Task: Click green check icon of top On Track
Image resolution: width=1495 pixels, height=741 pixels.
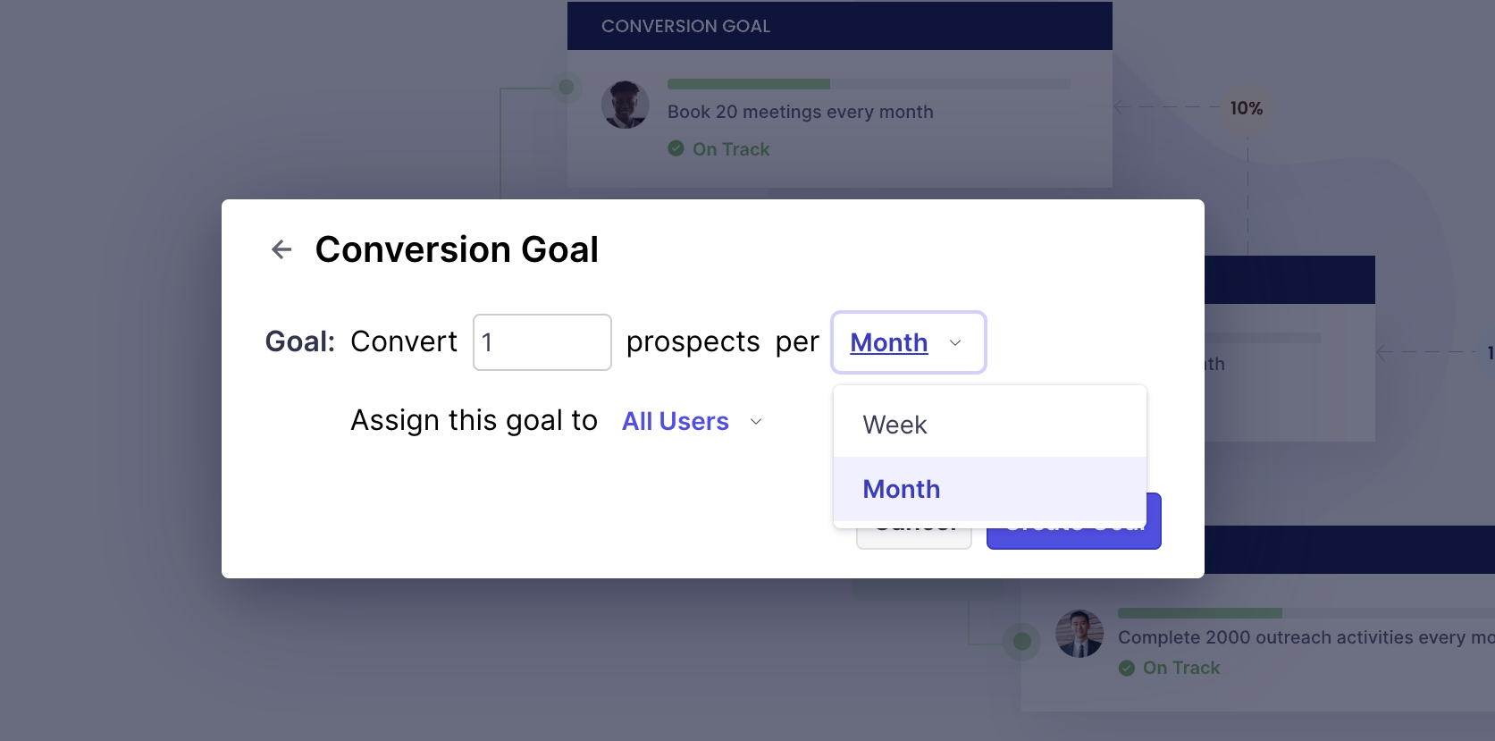Action: (x=676, y=148)
